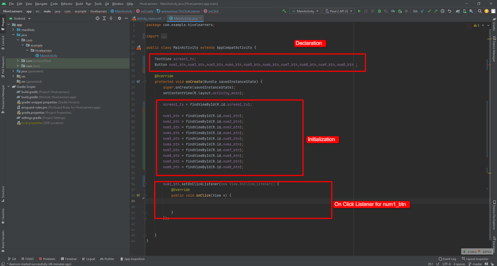The image size is (497, 266).
Task: Click the onCreate breadcrumb in navigation bar
Action: click(144, 11)
